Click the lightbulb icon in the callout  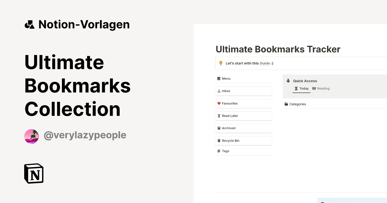tap(221, 63)
